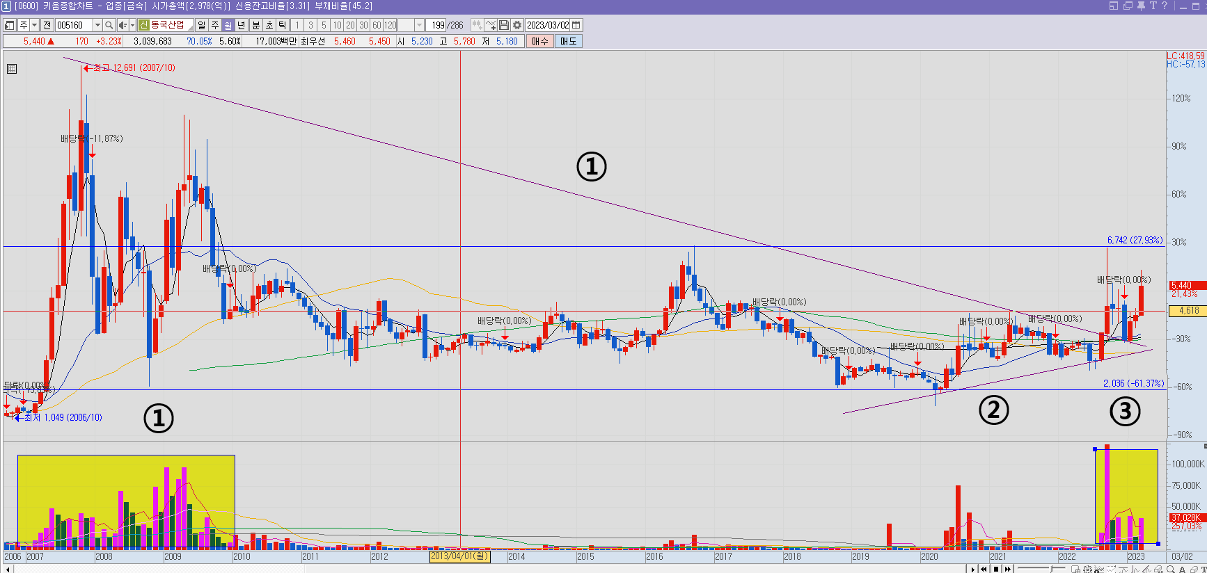The image size is (1207, 573).
Task: Choose interval 120 button
Action: 390,25
